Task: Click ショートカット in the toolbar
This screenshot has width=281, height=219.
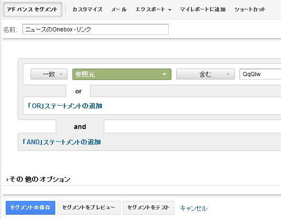Action: tap(250, 10)
